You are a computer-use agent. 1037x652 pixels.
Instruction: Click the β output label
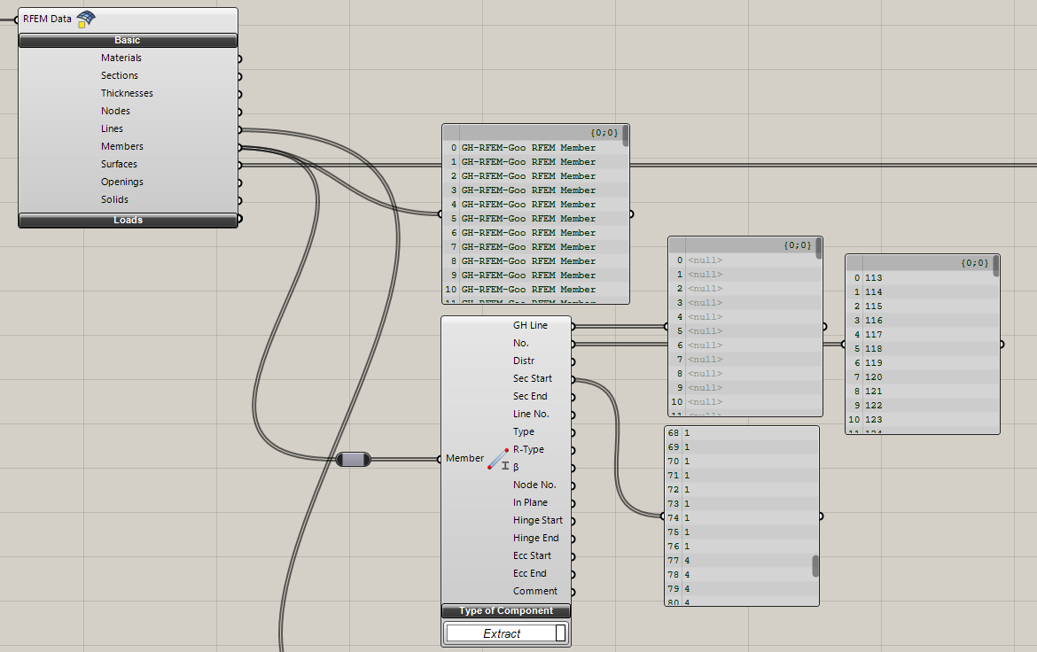pos(516,468)
